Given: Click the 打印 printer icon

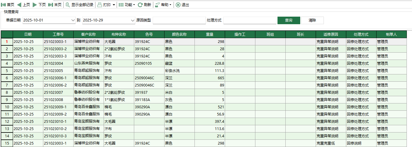Looking at the screenshot, I should 100,5.
